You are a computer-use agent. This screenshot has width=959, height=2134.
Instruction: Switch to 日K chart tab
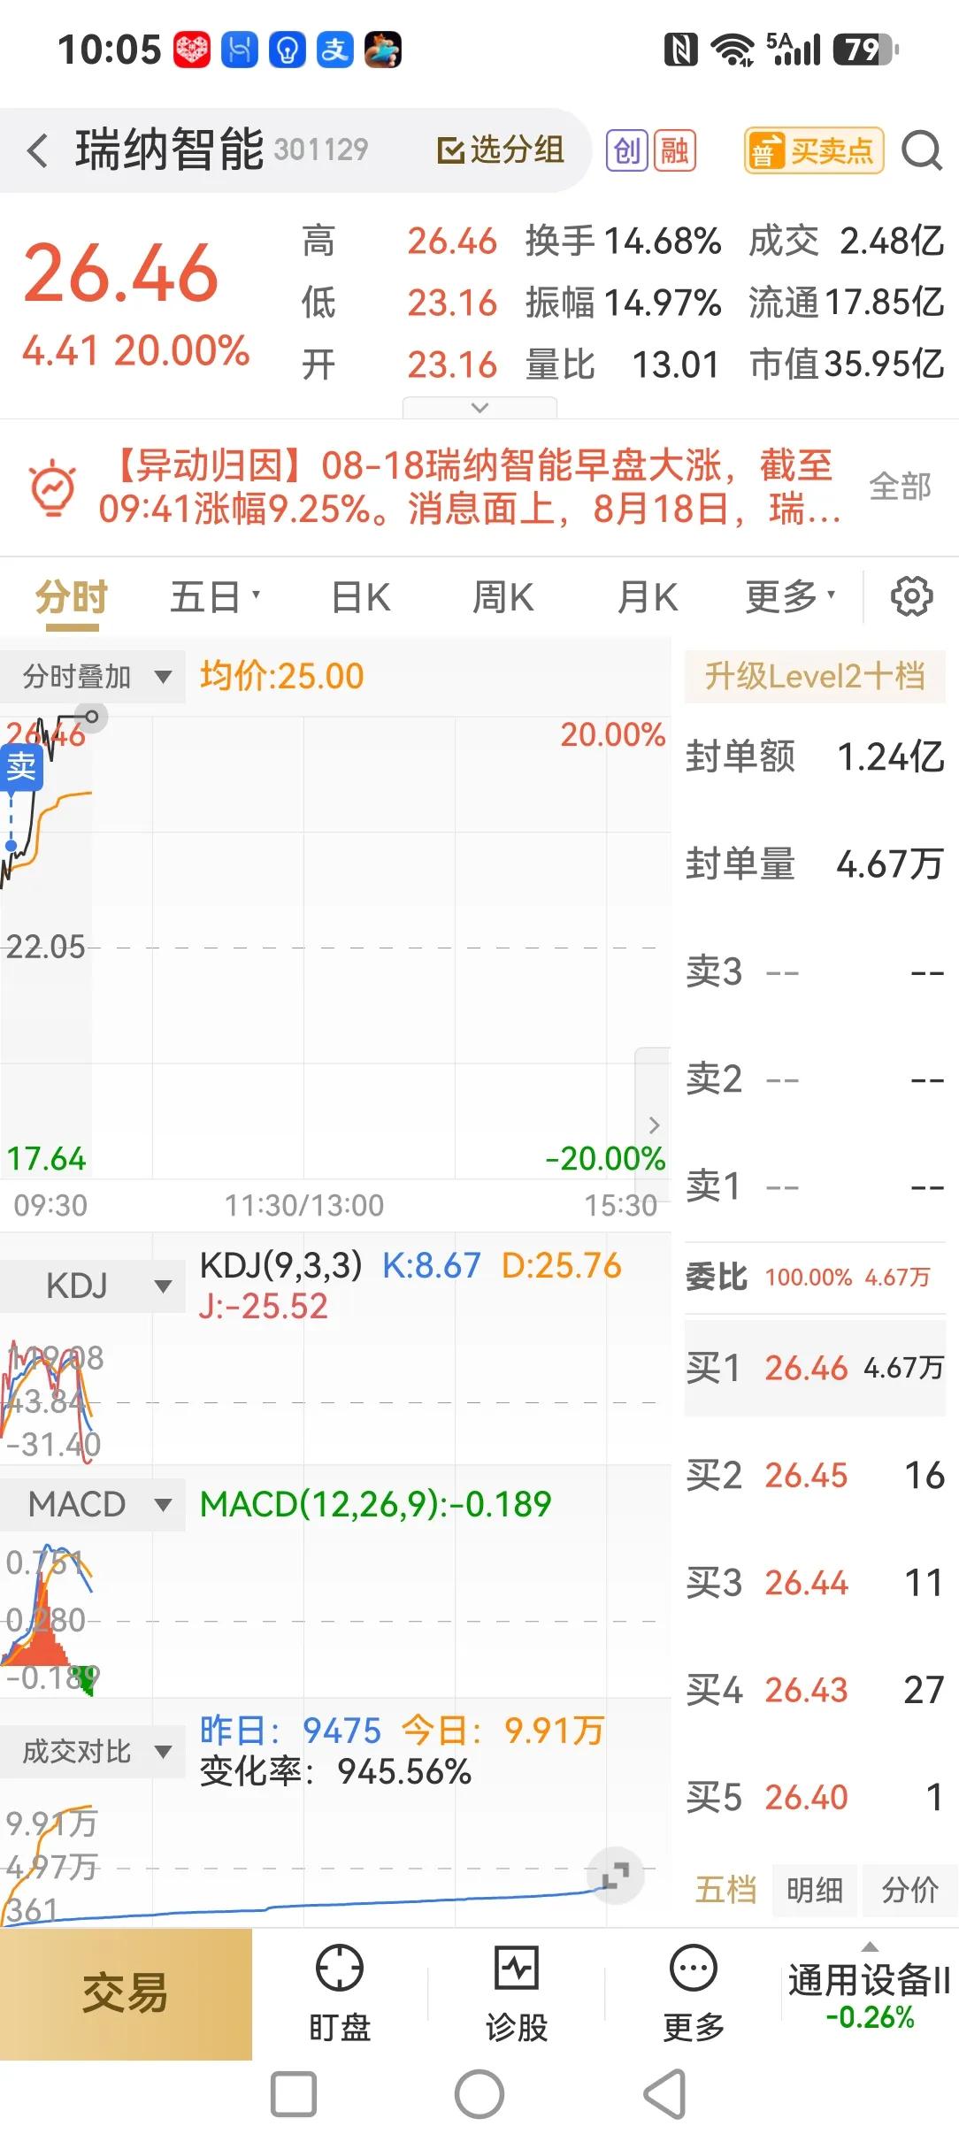(x=360, y=597)
